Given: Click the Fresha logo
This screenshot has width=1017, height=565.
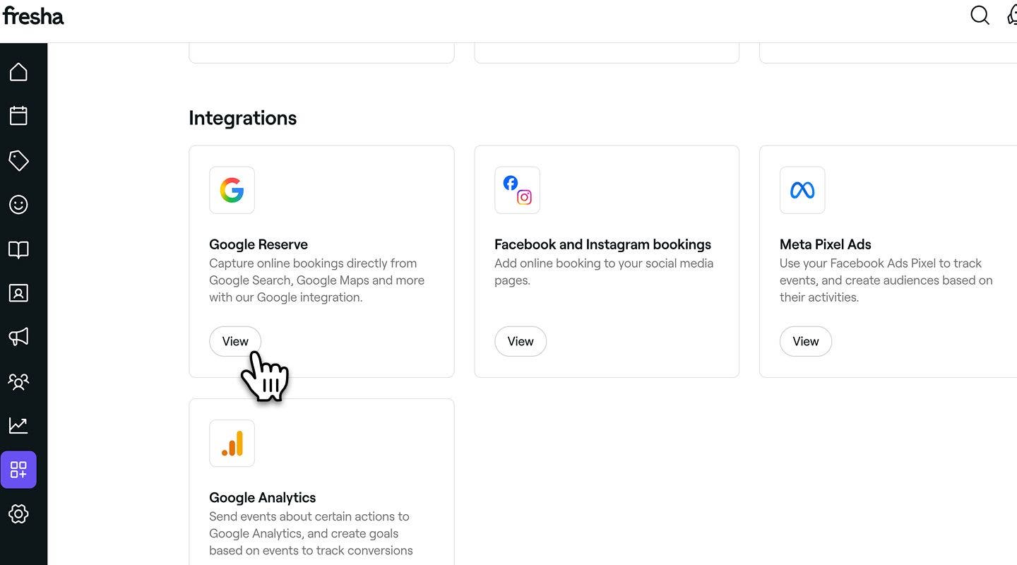Looking at the screenshot, I should coord(33,16).
